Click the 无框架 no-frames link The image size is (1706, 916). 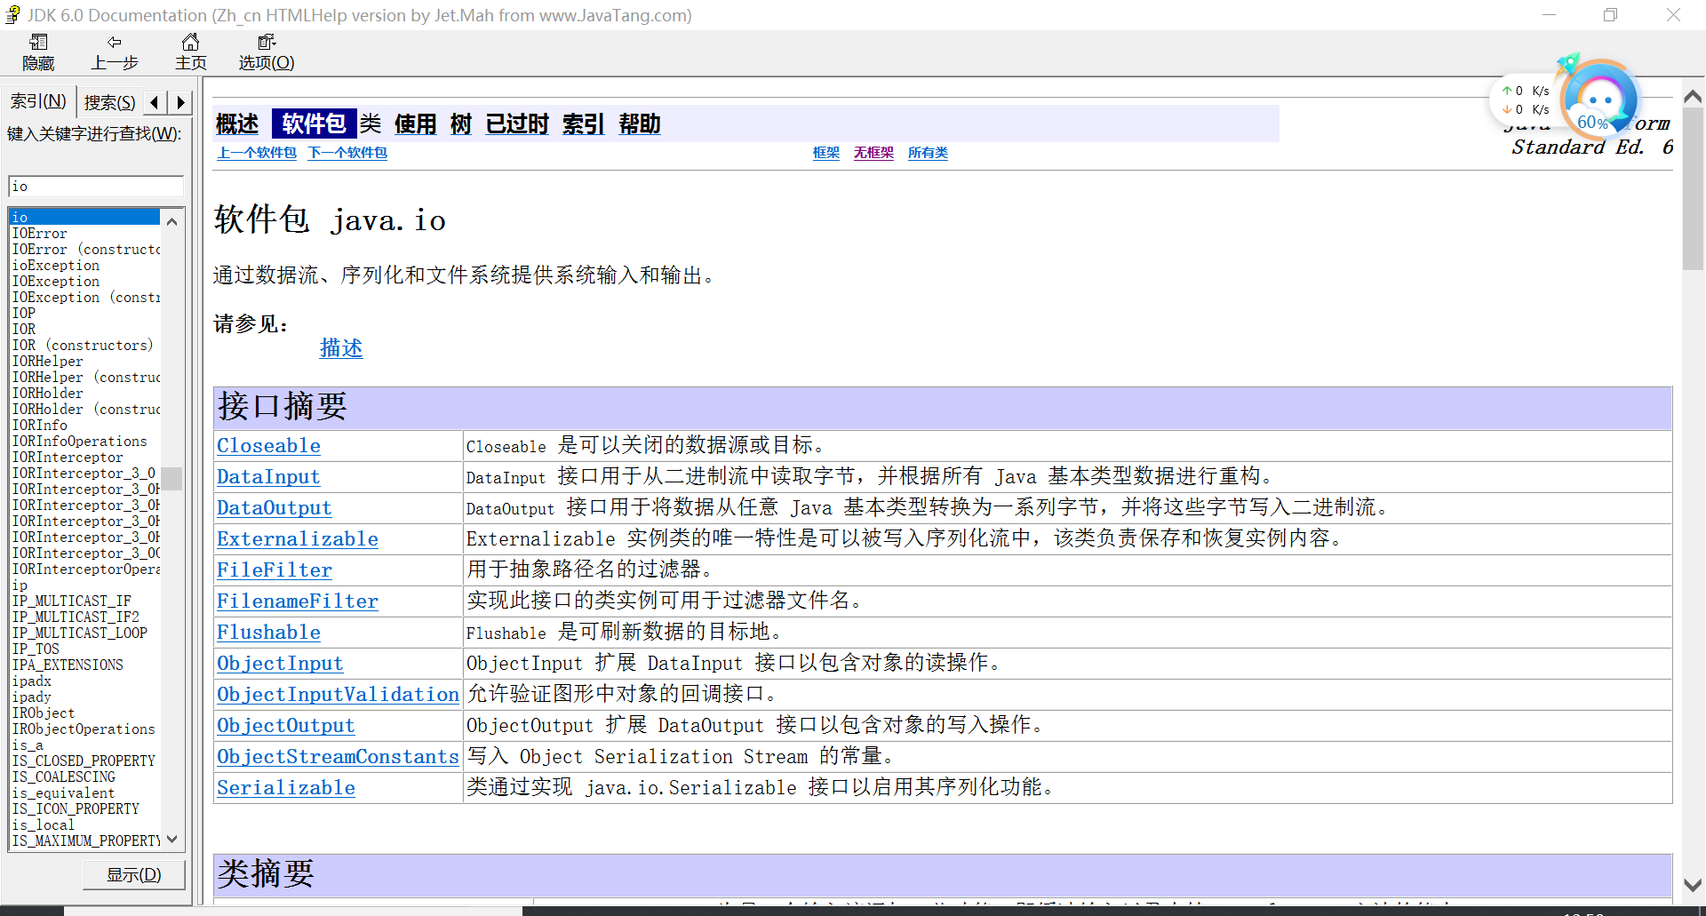873,153
